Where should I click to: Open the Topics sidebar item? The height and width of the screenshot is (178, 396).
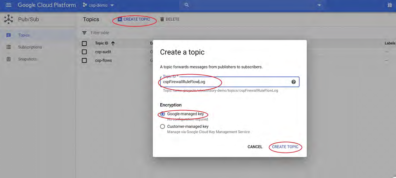tap(38, 35)
